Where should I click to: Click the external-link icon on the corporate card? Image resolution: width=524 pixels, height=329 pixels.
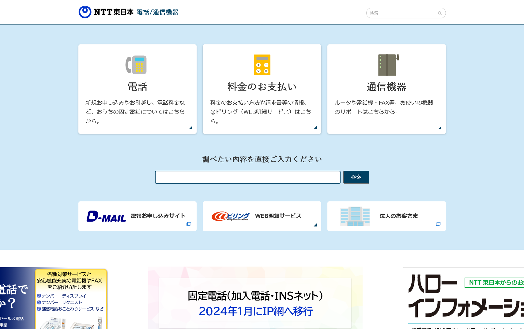[438, 224]
